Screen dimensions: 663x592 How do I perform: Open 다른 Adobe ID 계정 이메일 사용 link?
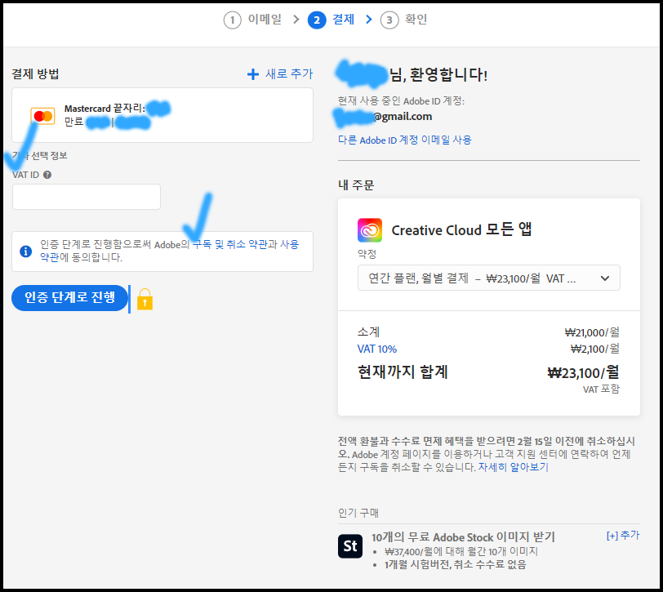[405, 140]
